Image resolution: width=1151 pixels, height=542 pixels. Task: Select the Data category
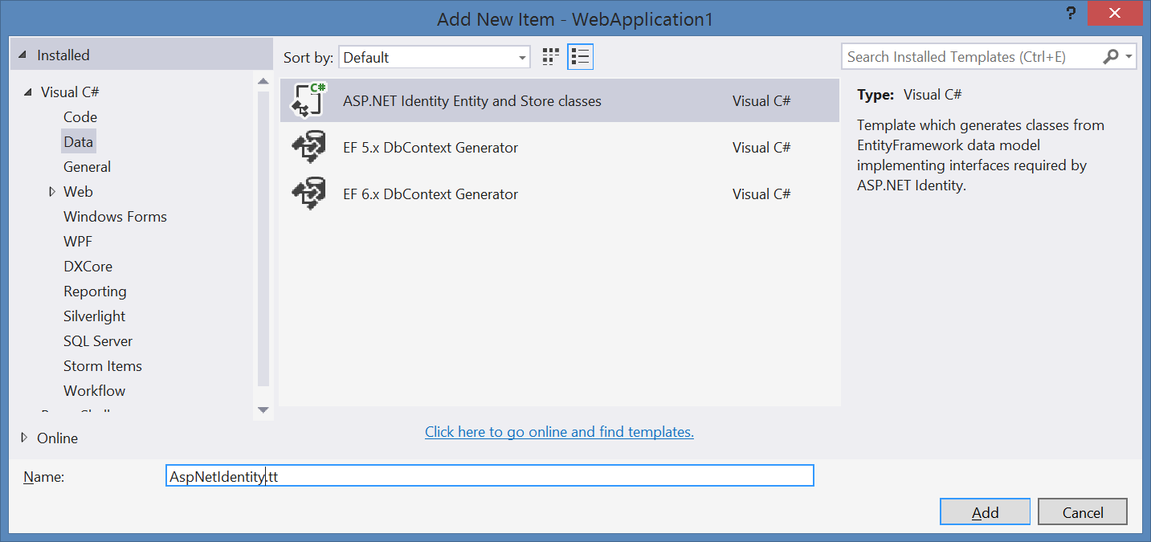pos(78,141)
